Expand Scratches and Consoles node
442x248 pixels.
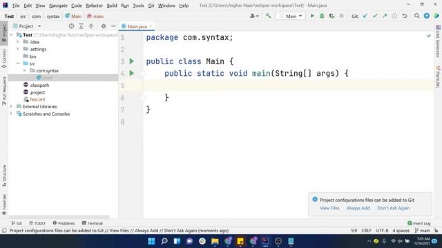11,114
